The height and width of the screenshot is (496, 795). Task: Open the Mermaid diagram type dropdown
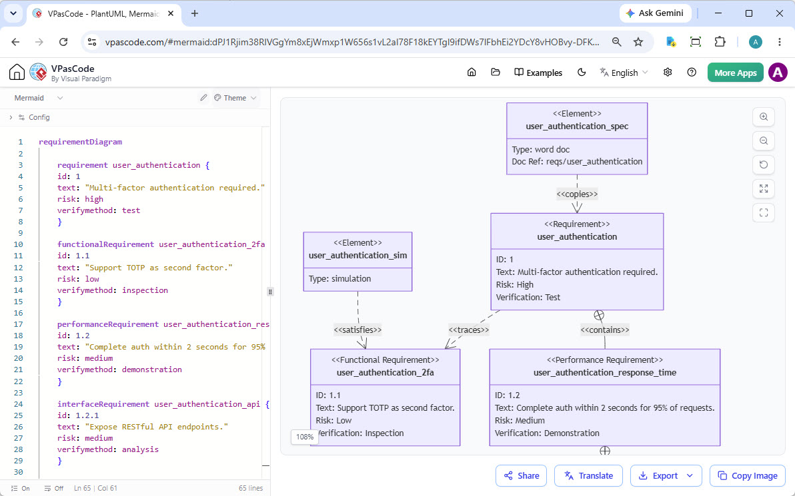click(x=39, y=98)
